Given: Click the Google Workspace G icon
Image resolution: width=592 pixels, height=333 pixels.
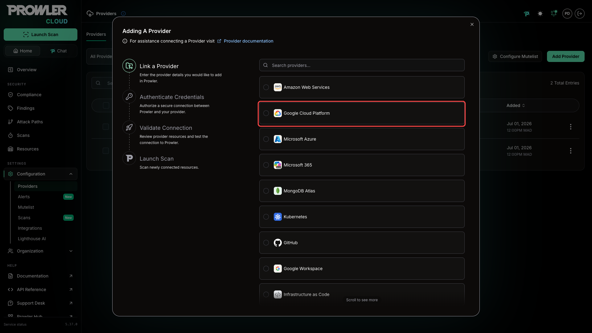Looking at the screenshot, I should 278,269.
